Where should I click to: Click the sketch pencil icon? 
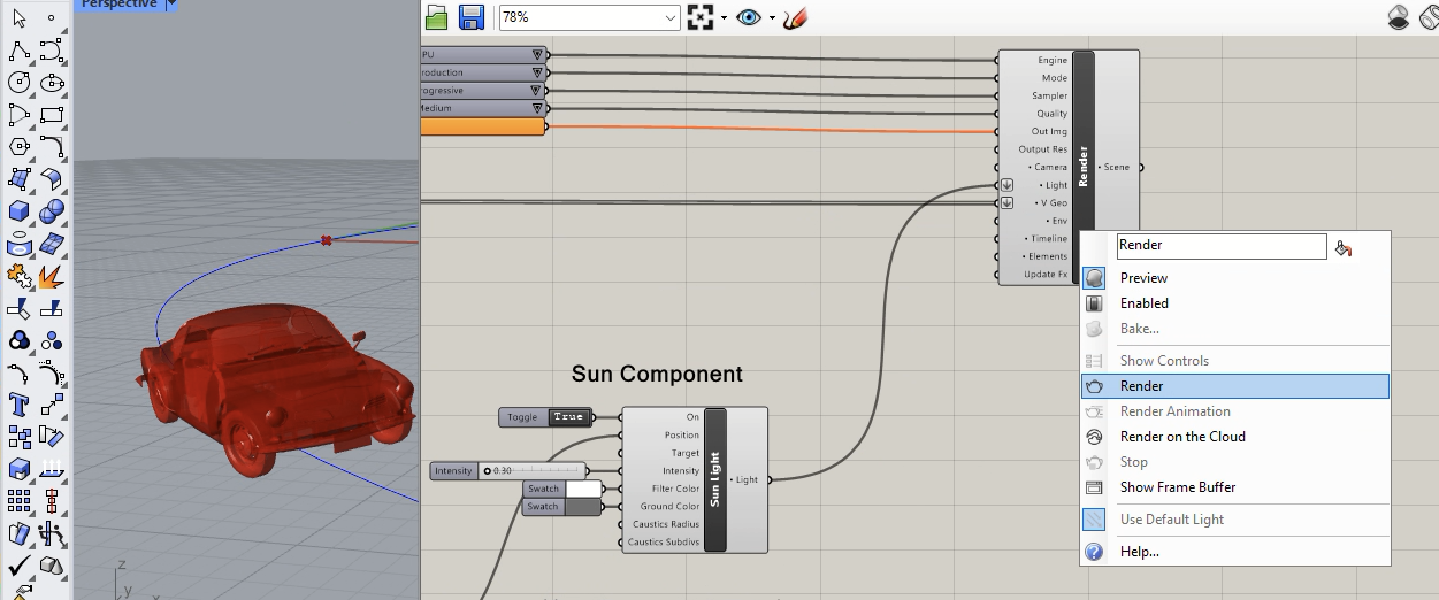pos(795,18)
